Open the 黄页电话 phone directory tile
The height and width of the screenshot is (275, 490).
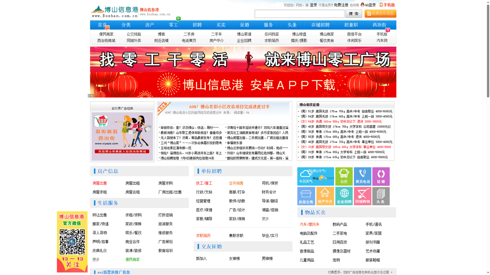(x=362, y=176)
